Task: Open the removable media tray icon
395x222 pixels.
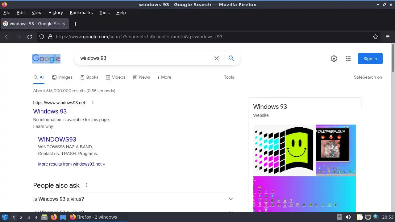Action: [339, 217]
